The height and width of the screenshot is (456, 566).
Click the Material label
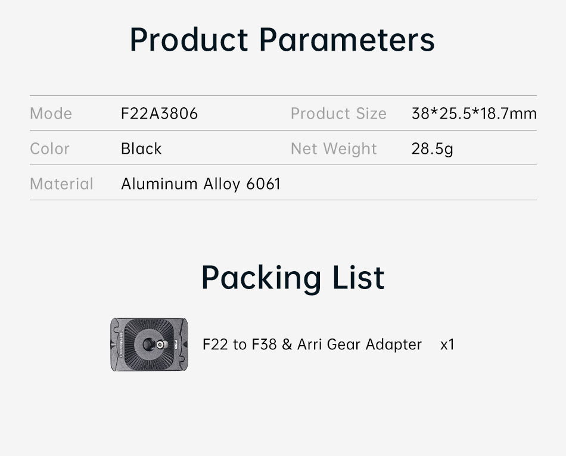[61, 184]
